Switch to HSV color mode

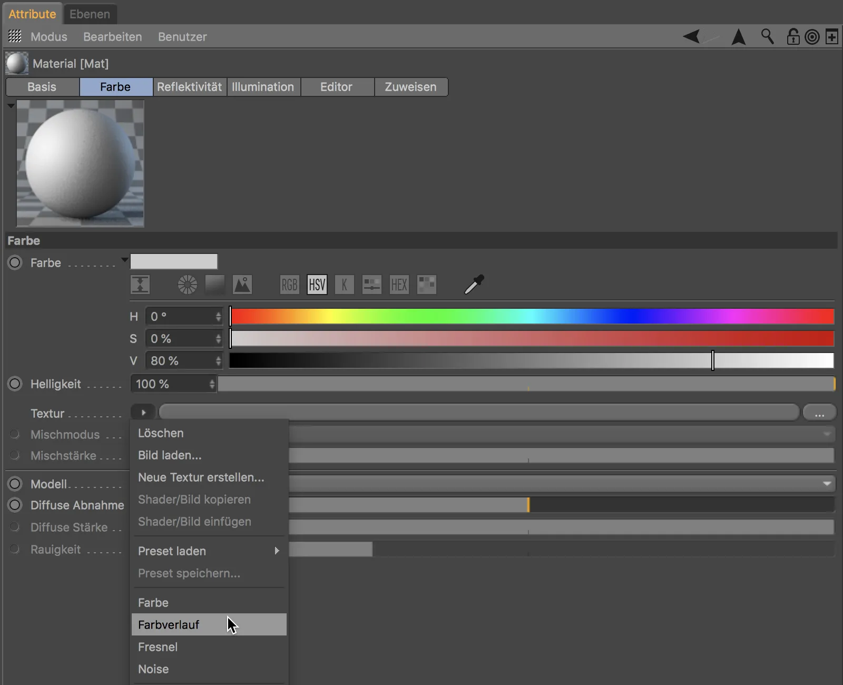click(x=317, y=285)
